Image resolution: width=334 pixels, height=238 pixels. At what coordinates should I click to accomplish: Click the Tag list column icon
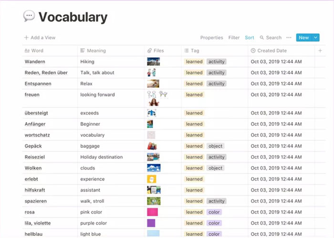click(x=187, y=51)
